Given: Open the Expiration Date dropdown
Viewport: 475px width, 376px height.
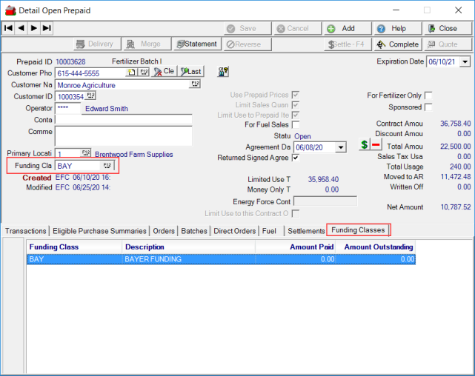Looking at the screenshot, I should point(465,62).
